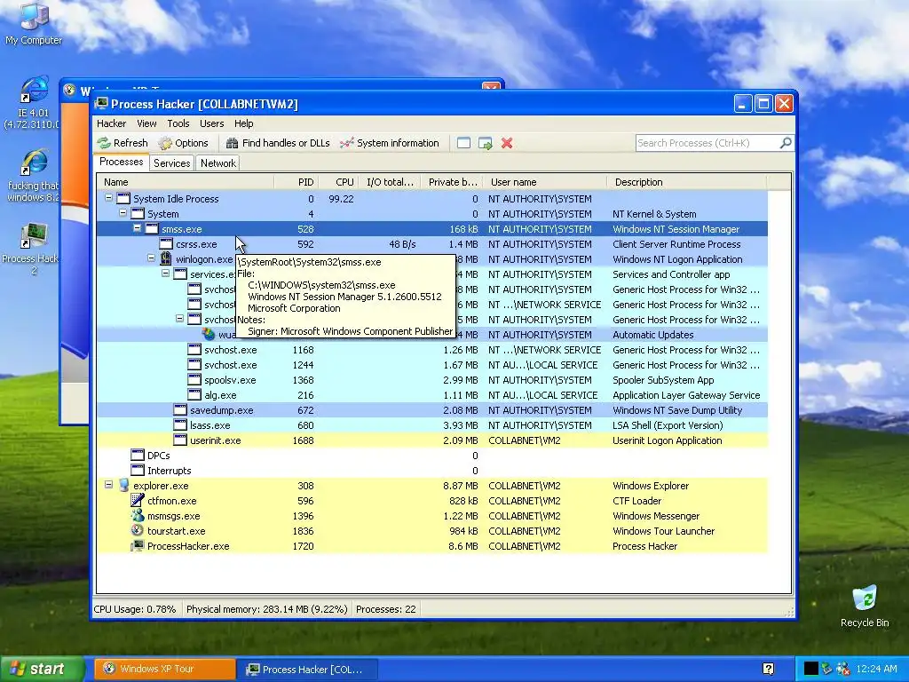Collapse the System process tree node

pos(123,213)
